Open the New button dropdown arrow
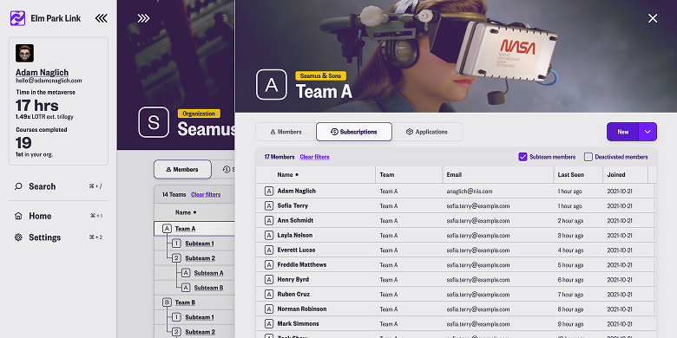677x338 pixels. [647, 132]
